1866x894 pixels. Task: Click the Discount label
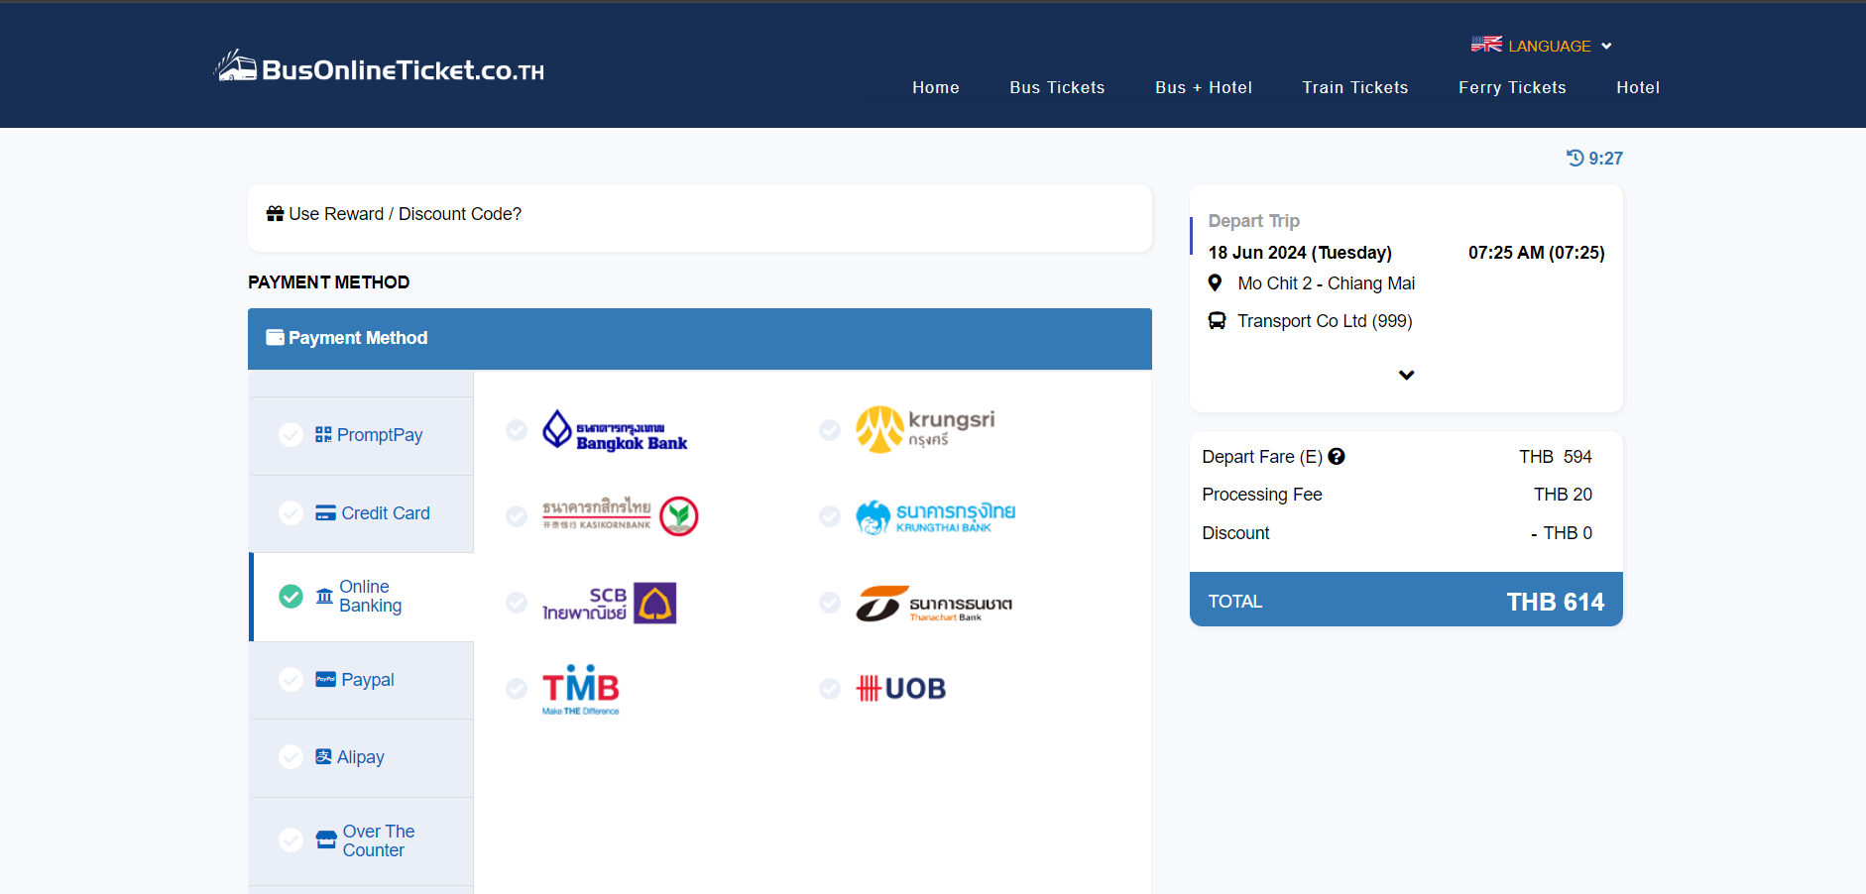coord(1235,533)
